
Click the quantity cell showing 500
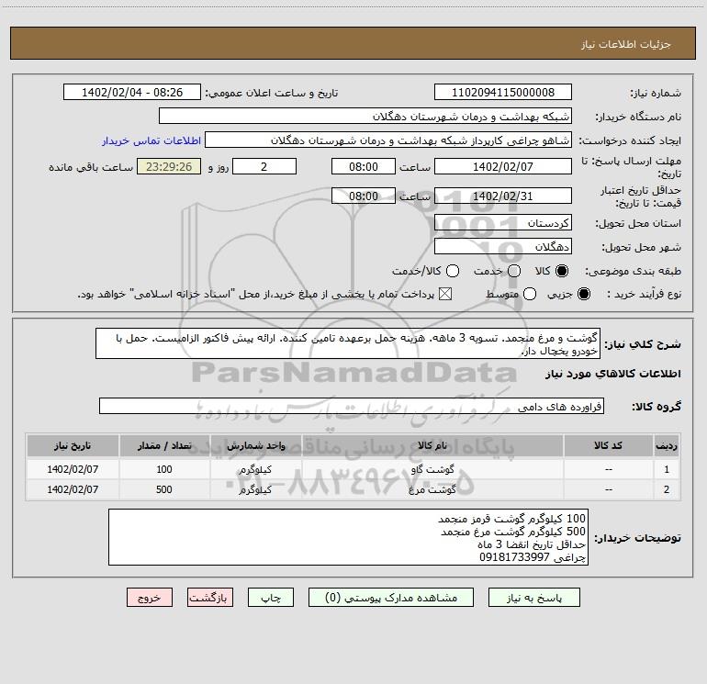coord(164,489)
